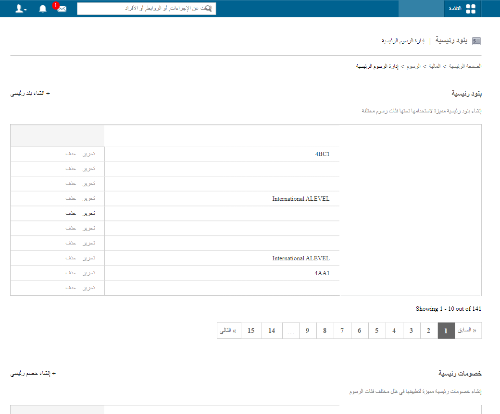Select the 4AA1 item name
The height and width of the screenshot is (414, 500).
(322, 273)
